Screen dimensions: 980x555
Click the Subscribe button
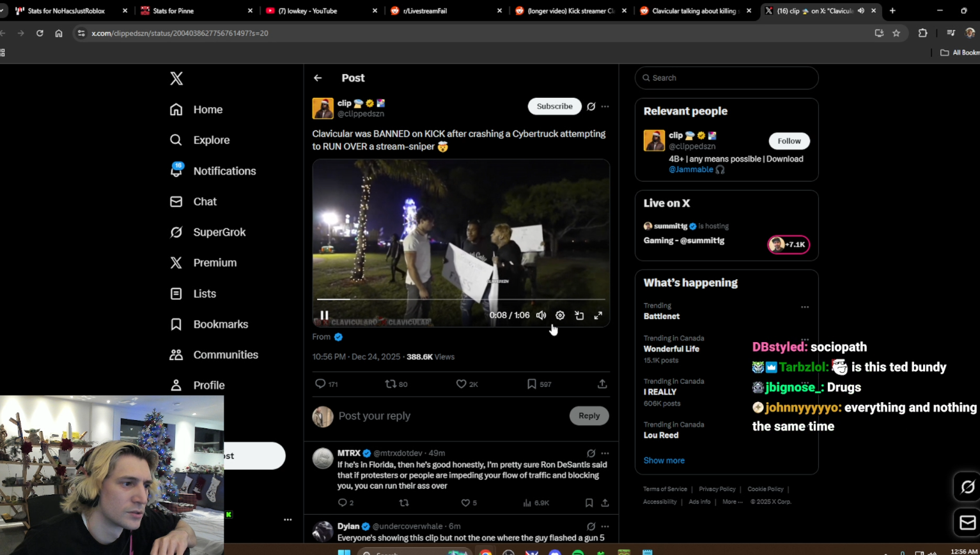click(554, 106)
